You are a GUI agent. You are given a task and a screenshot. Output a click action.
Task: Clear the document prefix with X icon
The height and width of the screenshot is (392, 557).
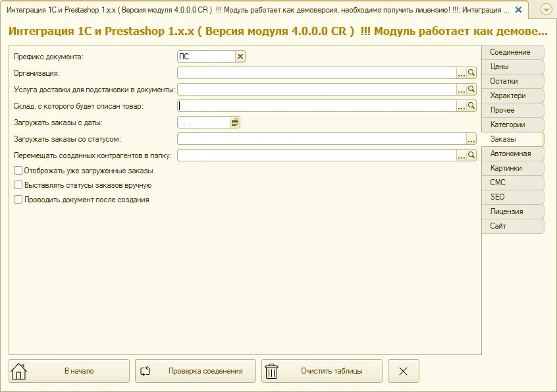point(240,57)
